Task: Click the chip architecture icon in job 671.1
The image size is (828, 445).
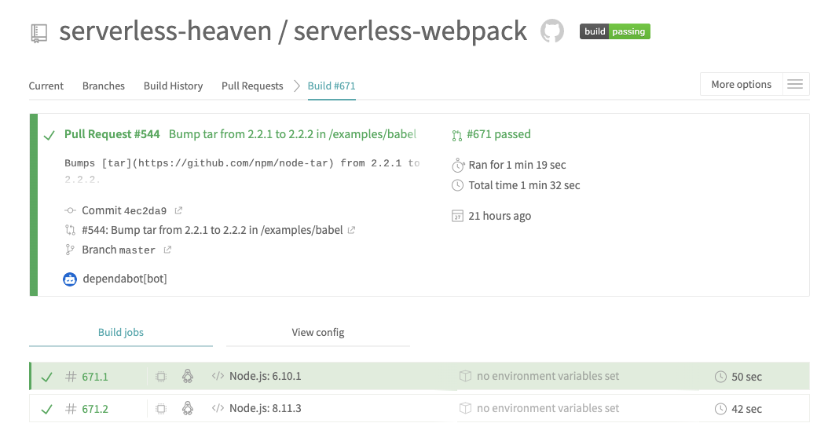Action: coord(161,377)
